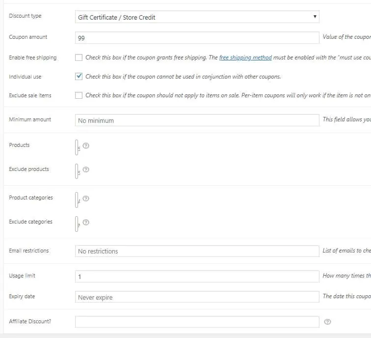Click the Product categories select box
The height and width of the screenshot is (338, 371).
click(x=77, y=200)
